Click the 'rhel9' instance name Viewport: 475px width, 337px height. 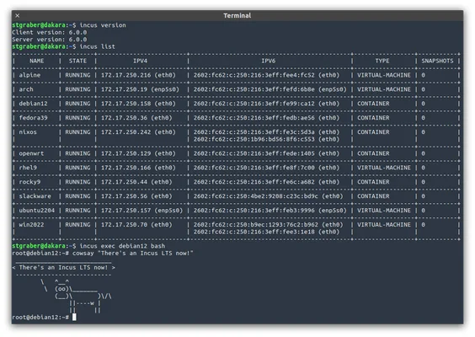[x=28, y=168]
